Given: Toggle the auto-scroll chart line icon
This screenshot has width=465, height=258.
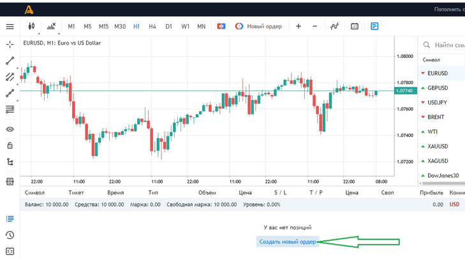Looking at the screenshot, I should (x=334, y=27).
